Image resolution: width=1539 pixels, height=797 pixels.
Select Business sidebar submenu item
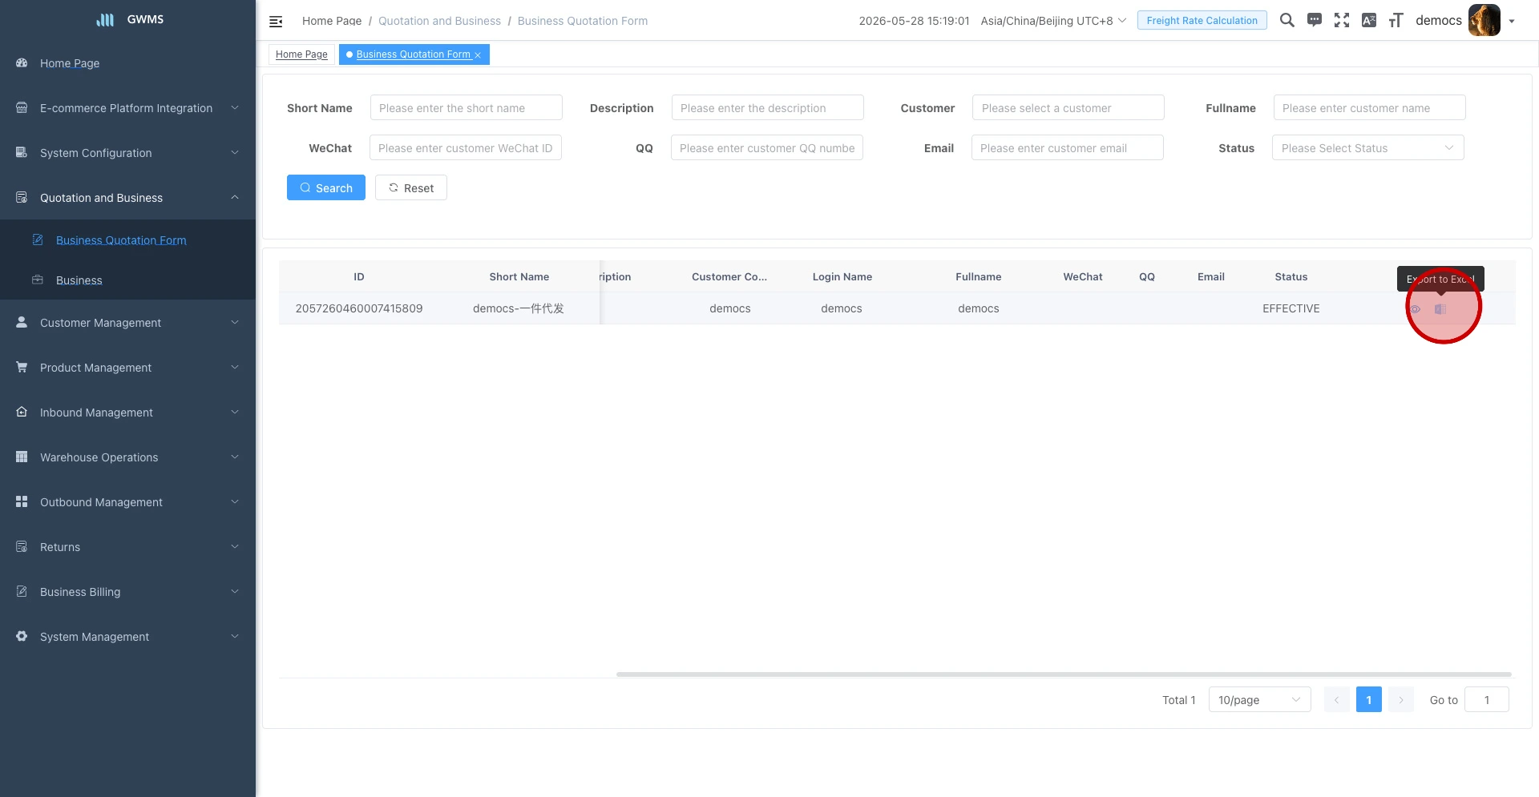[x=128, y=280]
